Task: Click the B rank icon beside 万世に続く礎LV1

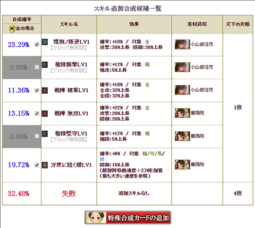Action: point(45,165)
